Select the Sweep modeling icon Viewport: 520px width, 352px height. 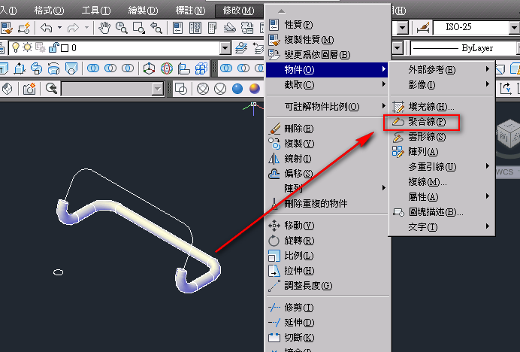point(37,68)
